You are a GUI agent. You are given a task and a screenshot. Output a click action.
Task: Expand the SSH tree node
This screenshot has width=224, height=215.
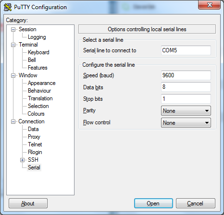22,160
